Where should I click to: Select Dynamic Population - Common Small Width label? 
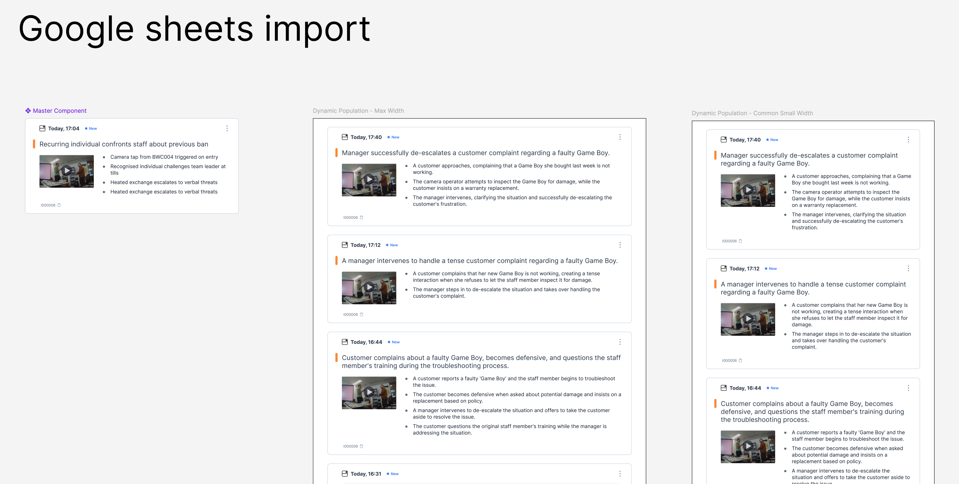752,113
